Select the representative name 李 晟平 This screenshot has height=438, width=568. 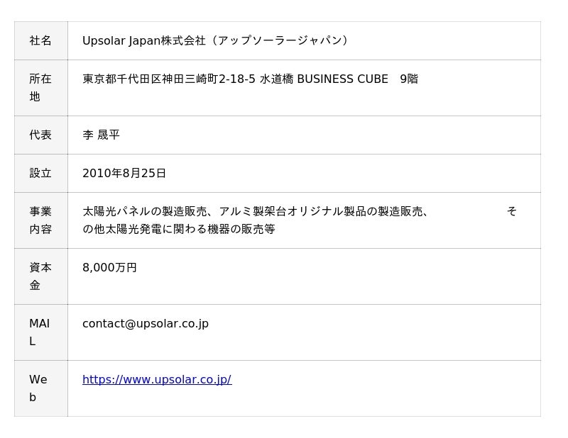101,135
